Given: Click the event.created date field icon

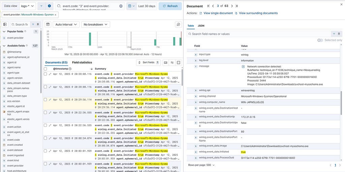Looking at the screenshot, I should click(4, 145).
